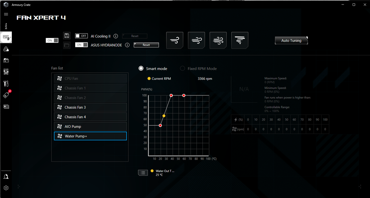Click the yellow current temperature marker on curve
Viewport: 370px width, 198px height.
point(164,116)
